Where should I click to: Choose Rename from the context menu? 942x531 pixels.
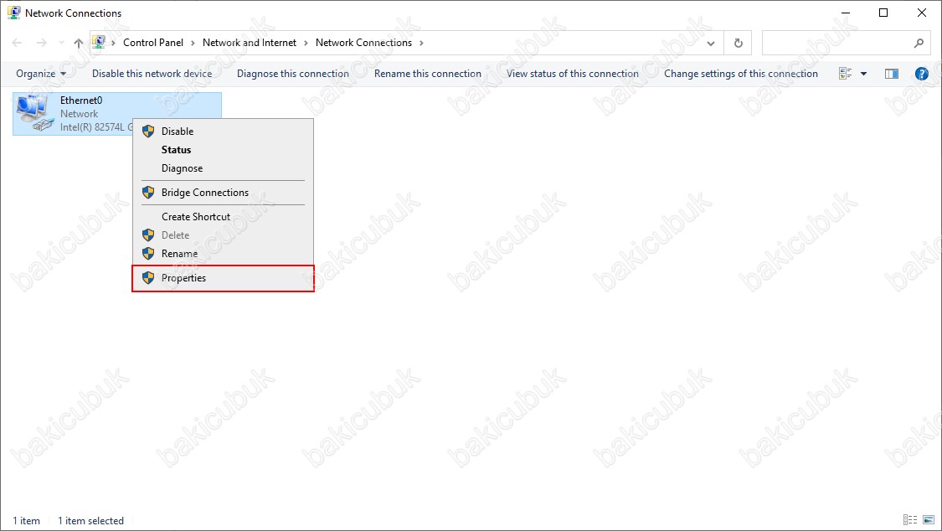pyautogui.click(x=223, y=254)
